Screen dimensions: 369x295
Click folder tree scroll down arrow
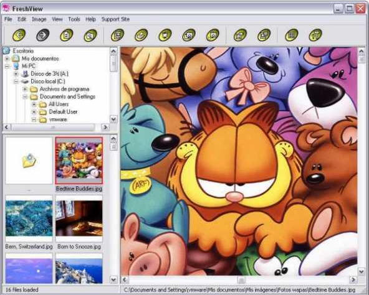[113, 119]
